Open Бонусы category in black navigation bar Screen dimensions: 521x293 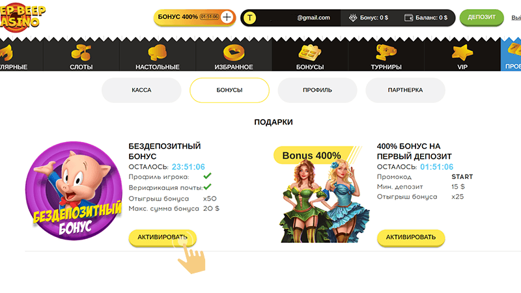[x=310, y=57]
